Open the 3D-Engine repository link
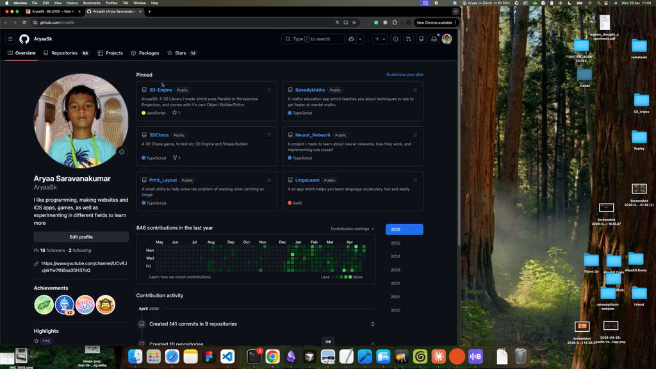656x369 pixels. tap(161, 90)
